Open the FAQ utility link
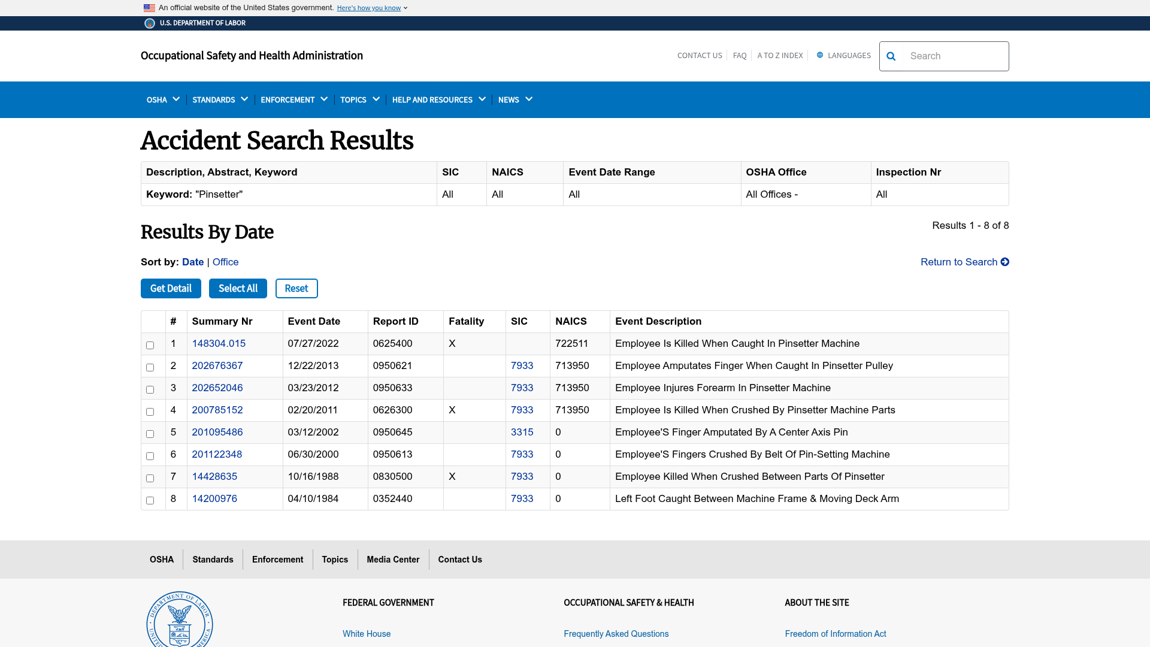This screenshot has height=647, width=1150. click(740, 56)
